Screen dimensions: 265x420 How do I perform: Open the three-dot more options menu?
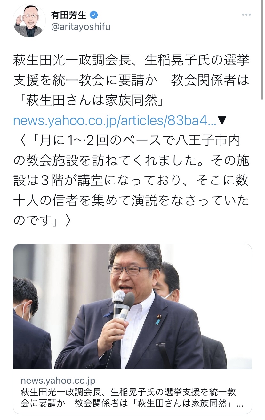coord(246,15)
